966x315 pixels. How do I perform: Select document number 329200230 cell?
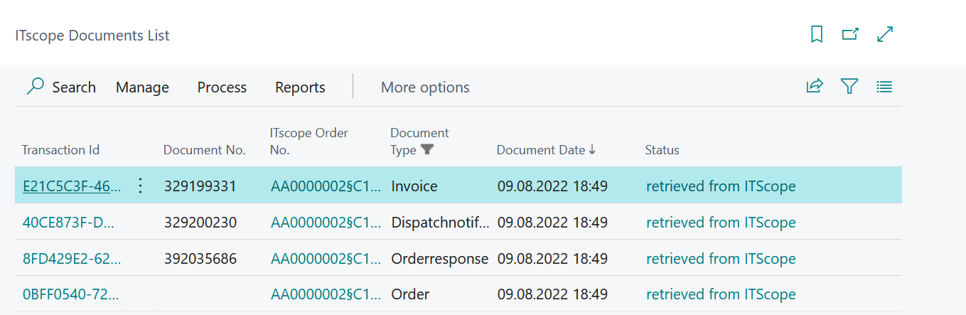click(x=200, y=223)
